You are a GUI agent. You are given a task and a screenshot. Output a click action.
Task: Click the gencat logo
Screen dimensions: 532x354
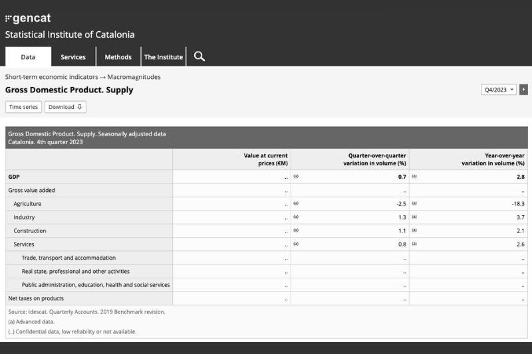(28, 18)
